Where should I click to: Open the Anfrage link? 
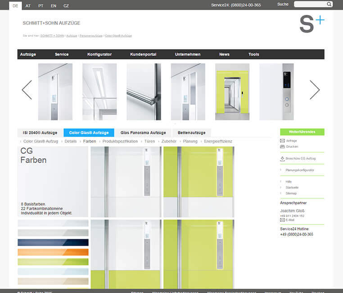(291, 141)
